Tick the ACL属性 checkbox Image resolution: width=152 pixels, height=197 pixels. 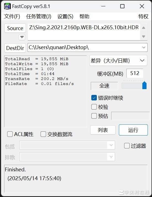tap(10, 134)
